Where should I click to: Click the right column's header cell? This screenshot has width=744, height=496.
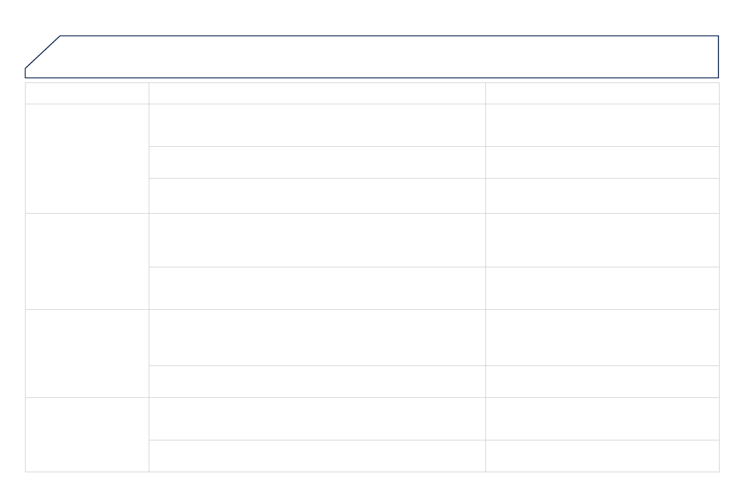pyautogui.click(x=602, y=93)
